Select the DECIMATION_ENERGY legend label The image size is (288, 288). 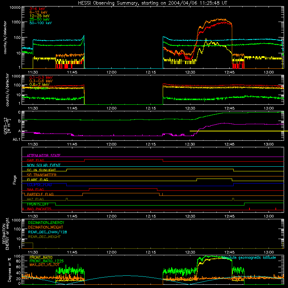pos(46,222)
